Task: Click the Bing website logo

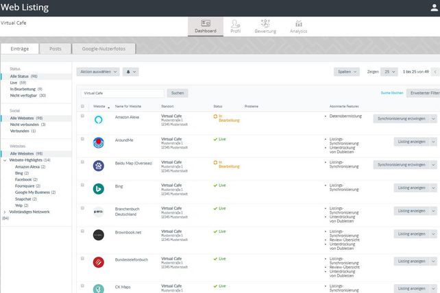Action: click(98, 188)
